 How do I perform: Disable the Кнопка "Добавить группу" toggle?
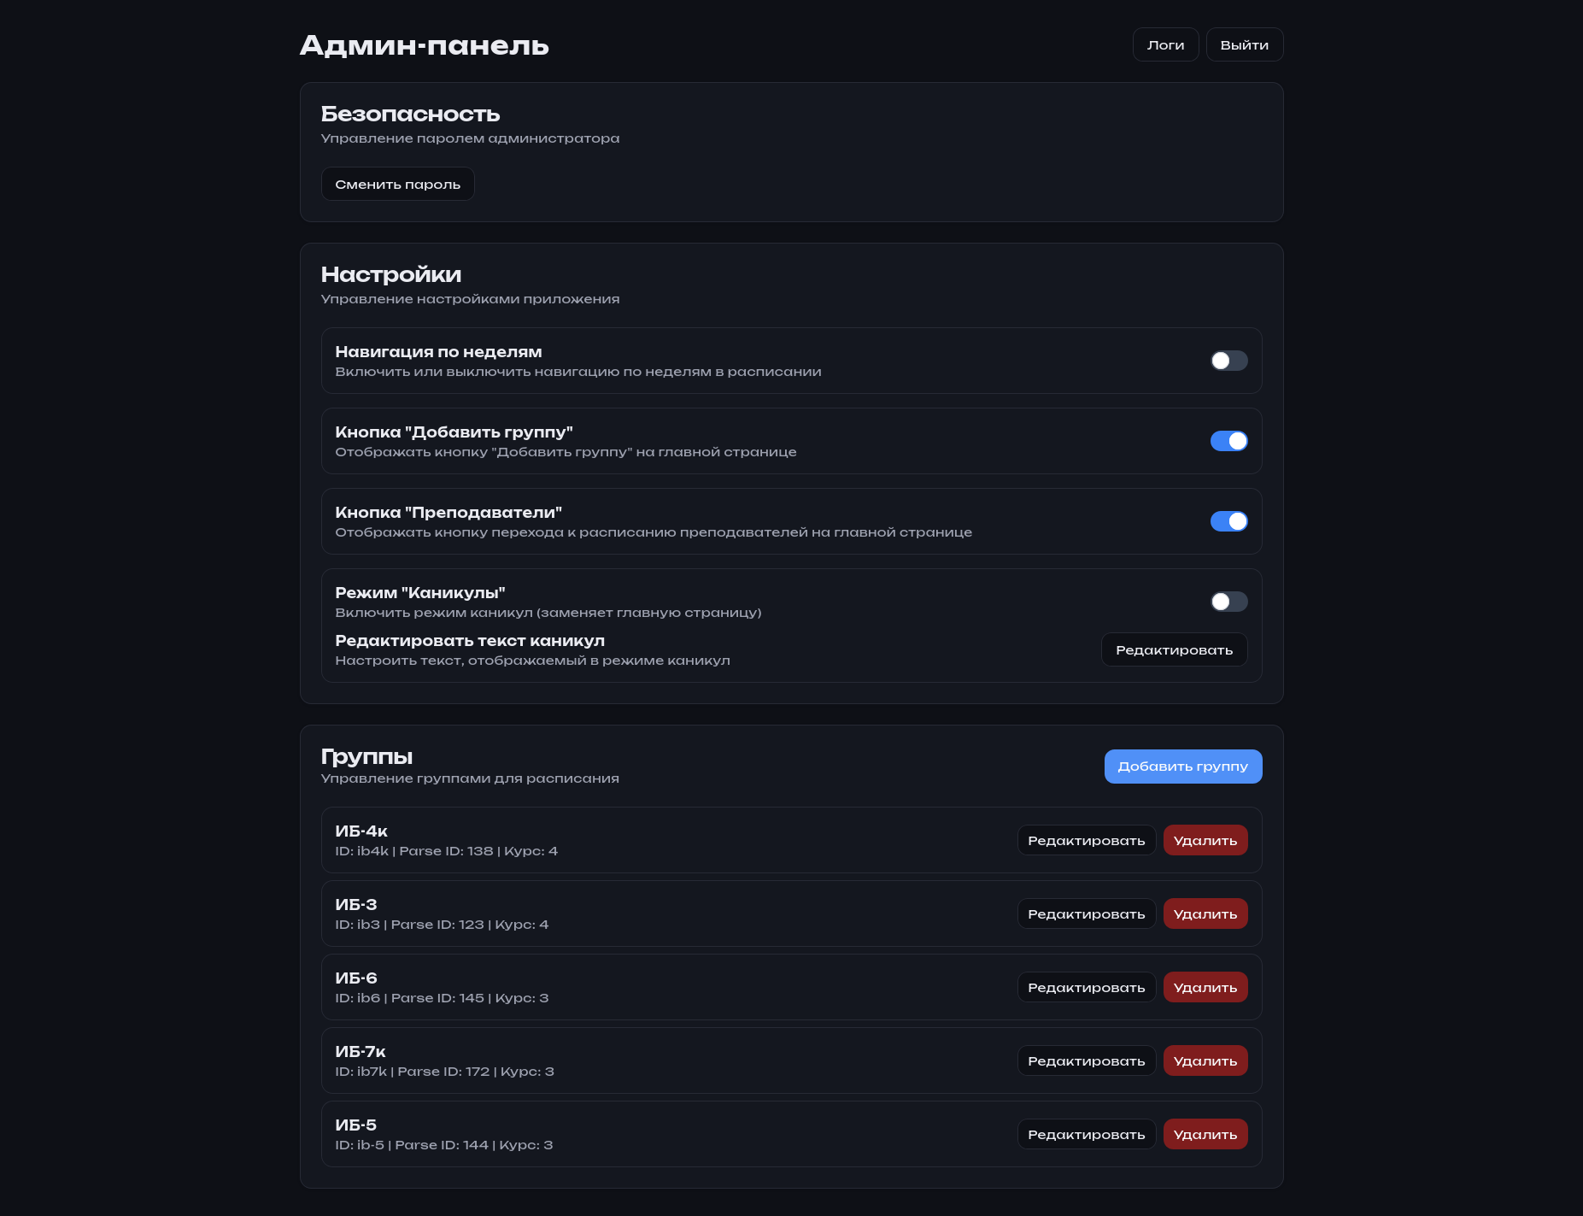click(1228, 441)
